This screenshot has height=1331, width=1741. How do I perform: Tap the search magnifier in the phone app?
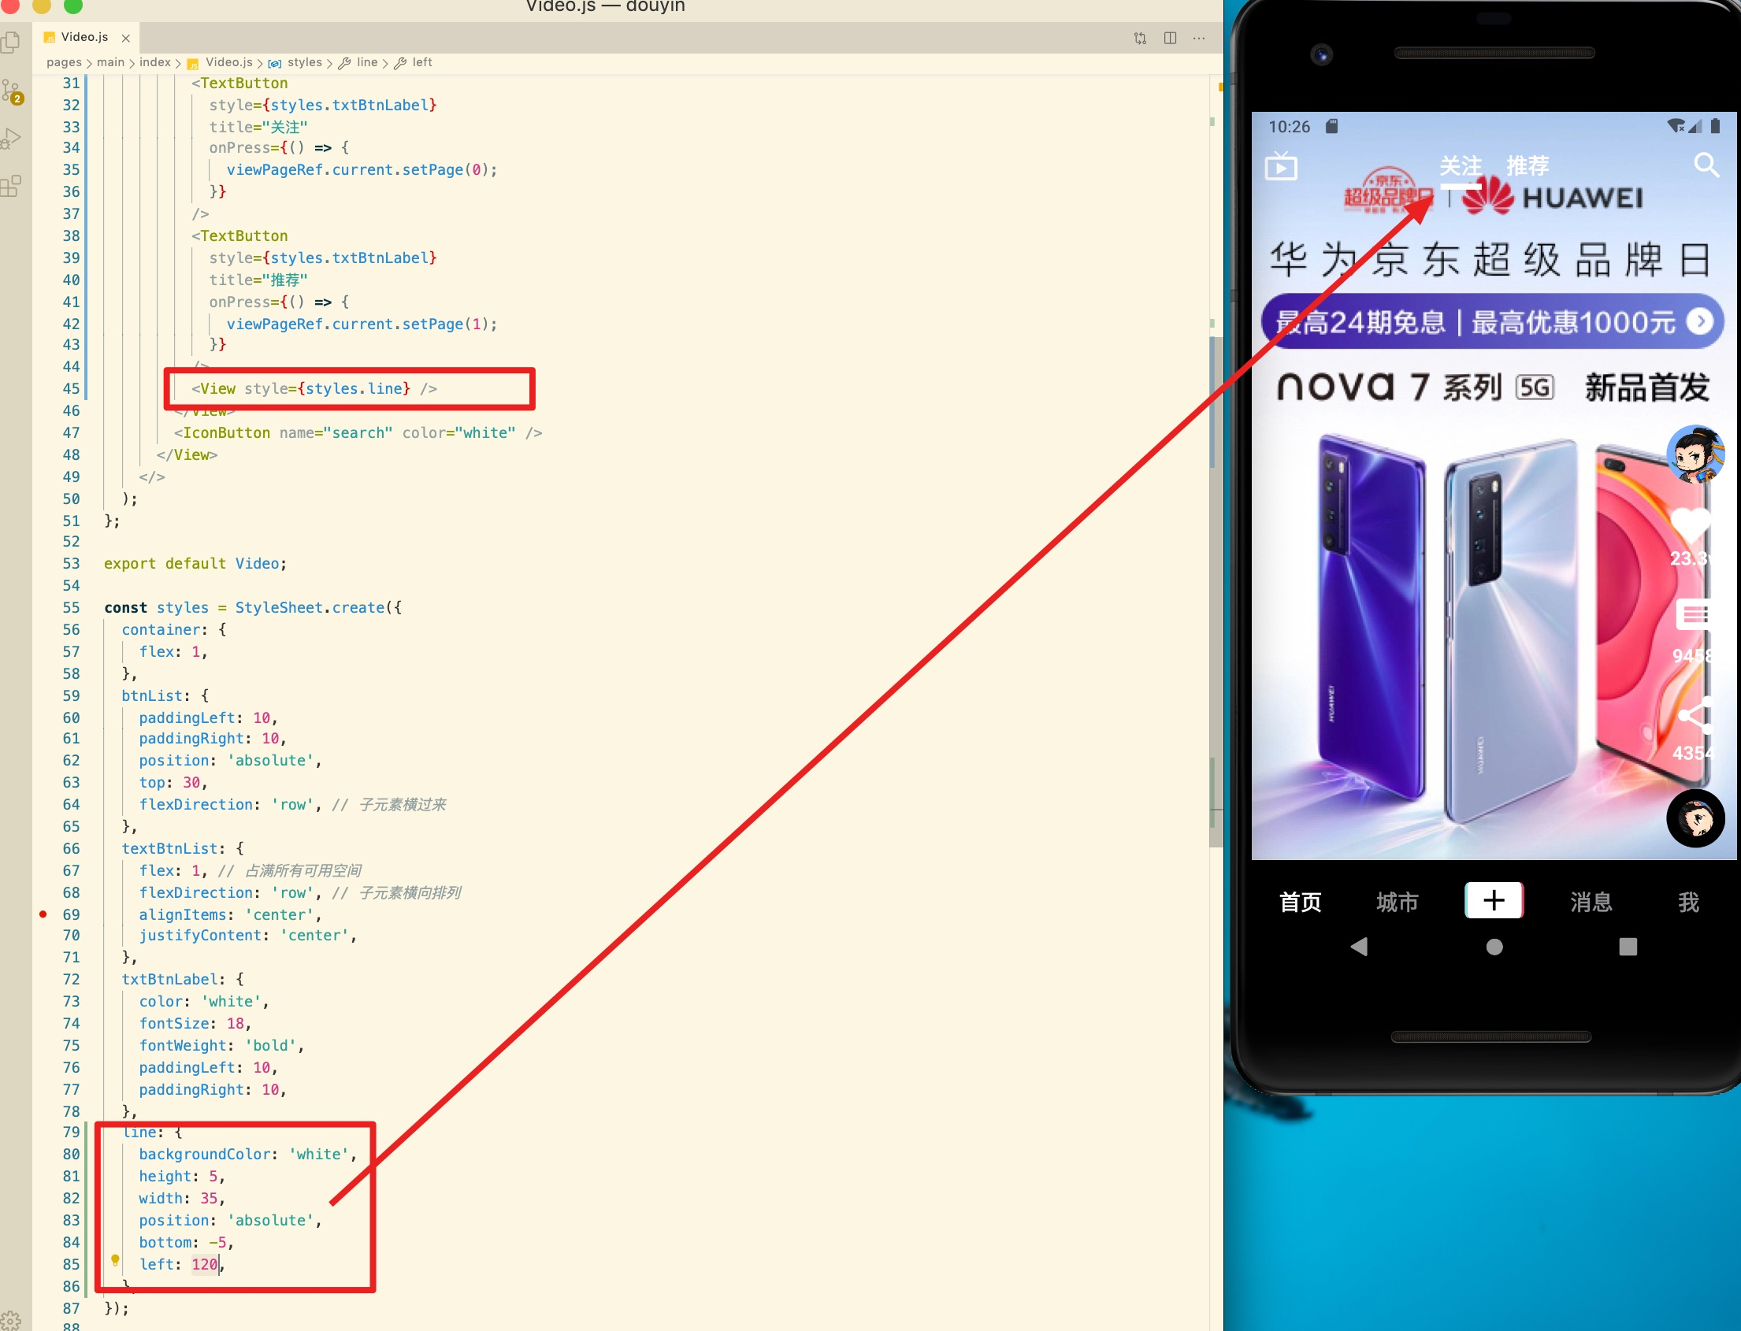1706,165
